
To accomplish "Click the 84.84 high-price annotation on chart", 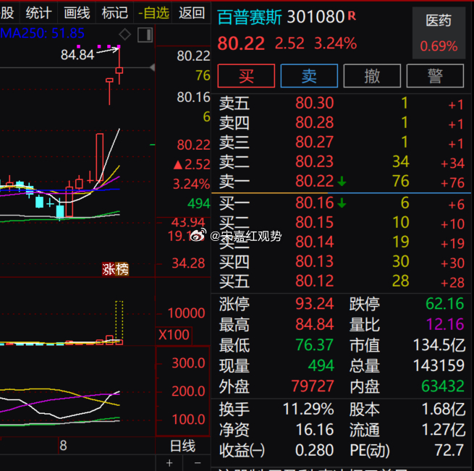I will pyautogui.click(x=77, y=55).
